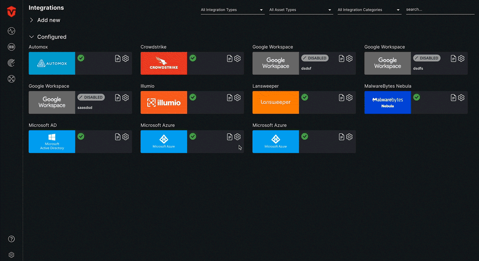This screenshot has width=479, height=261.
Task: Click the "saasdsd" instance name text
Action: pyautogui.click(x=84, y=107)
